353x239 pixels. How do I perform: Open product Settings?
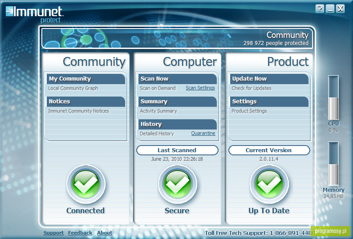269,101
